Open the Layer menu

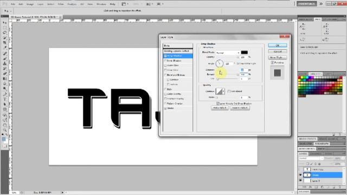(40, 4)
